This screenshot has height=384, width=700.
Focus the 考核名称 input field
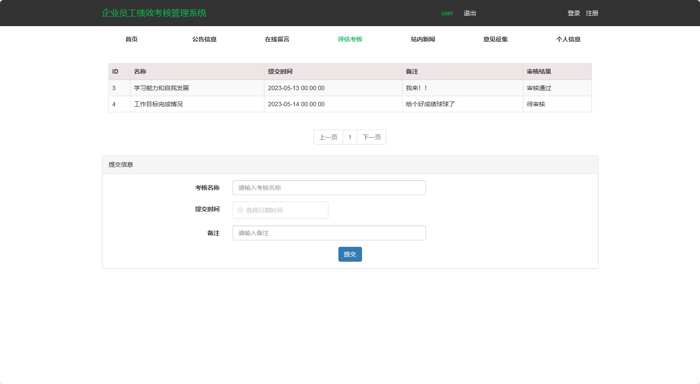coord(329,188)
